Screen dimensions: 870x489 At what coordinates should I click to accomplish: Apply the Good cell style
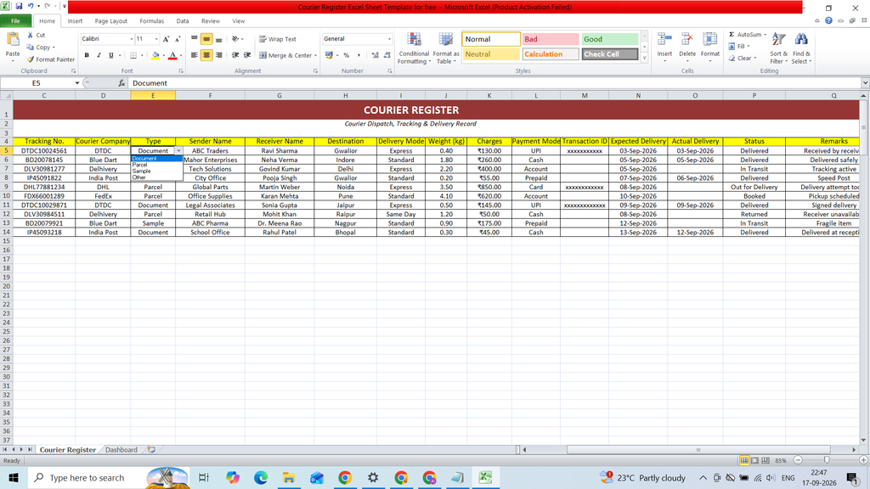(x=610, y=39)
